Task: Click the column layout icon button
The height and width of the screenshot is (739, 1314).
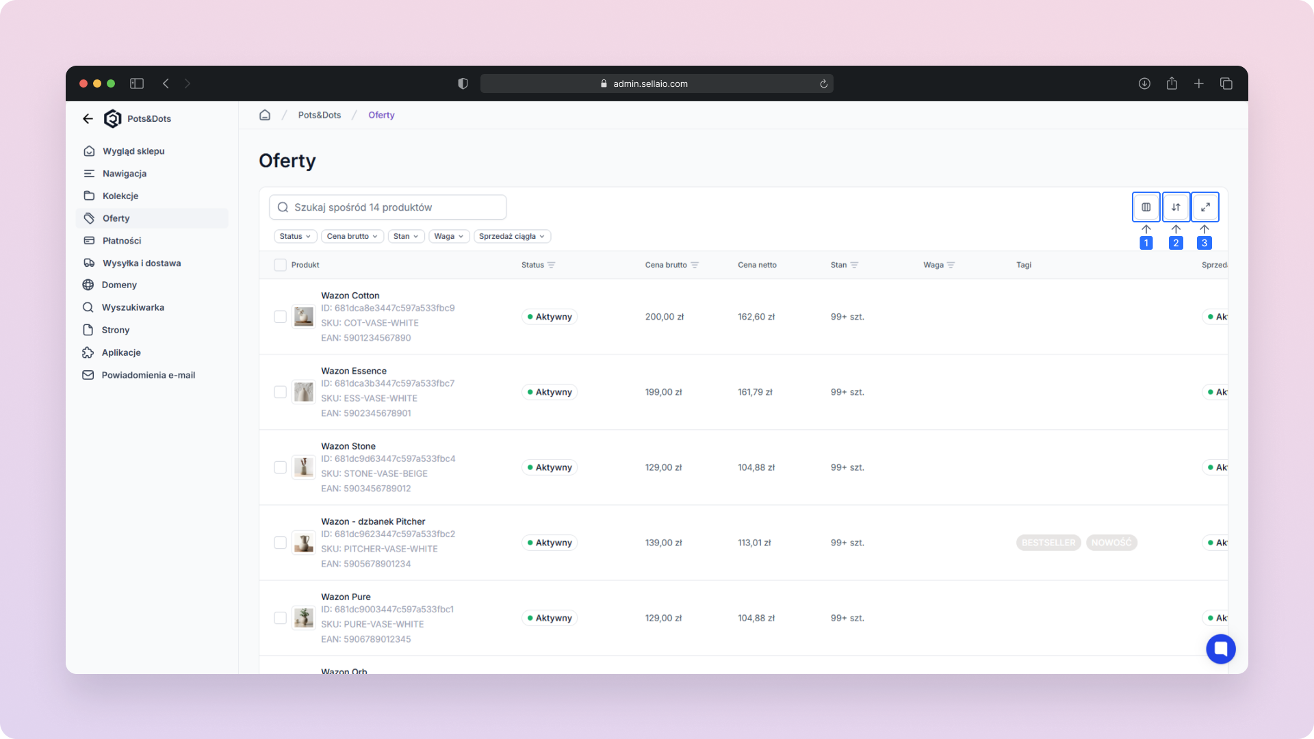Action: (x=1146, y=207)
